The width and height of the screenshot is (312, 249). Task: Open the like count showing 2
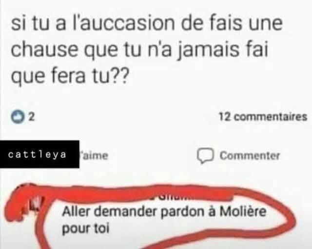[x=32, y=117]
